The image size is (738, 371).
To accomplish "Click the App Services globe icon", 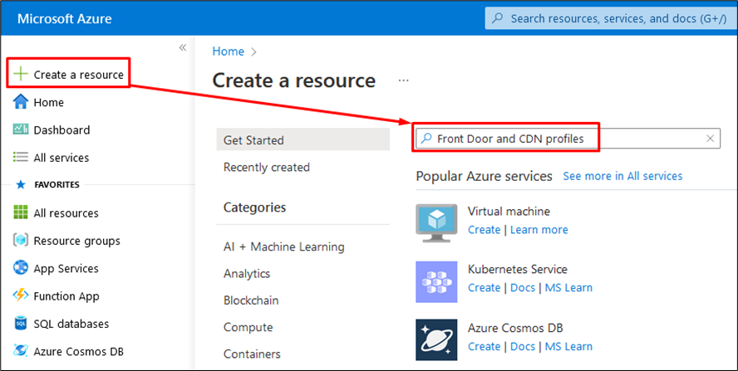I will click(21, 267).
